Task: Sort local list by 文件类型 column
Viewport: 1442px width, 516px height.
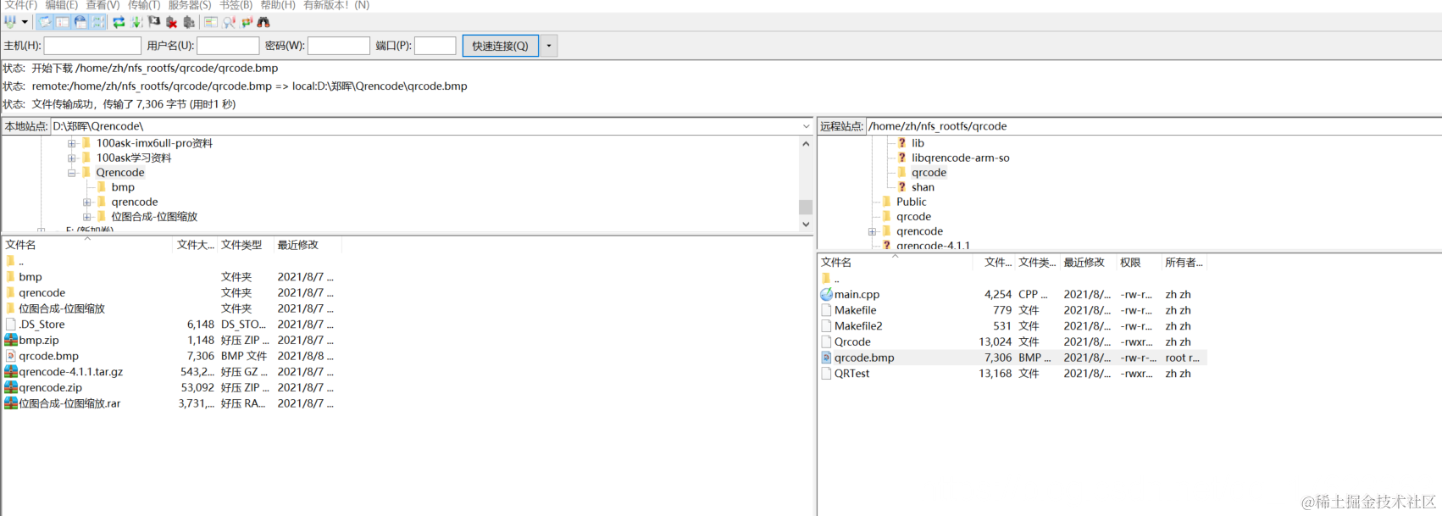Action: coord(245,245)
